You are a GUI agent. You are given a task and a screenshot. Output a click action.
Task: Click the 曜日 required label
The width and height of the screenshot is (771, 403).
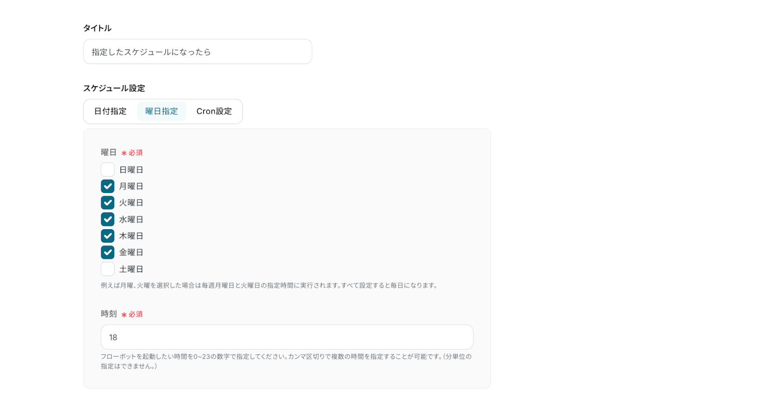[x=121, y=153]
